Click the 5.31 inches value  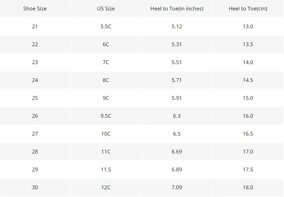(177, 45)
